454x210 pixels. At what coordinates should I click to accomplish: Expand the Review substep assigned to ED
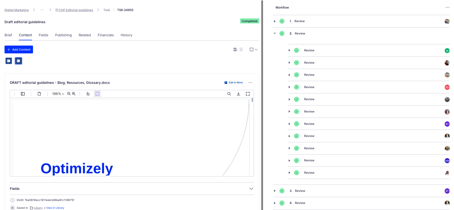(x=289, y=87)
